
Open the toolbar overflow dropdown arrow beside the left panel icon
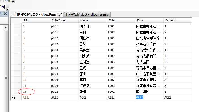click(x=8, y=9)
